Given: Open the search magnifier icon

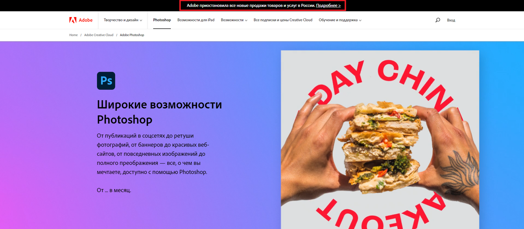Looking at the screenshot, I should (x=438, y=20).
